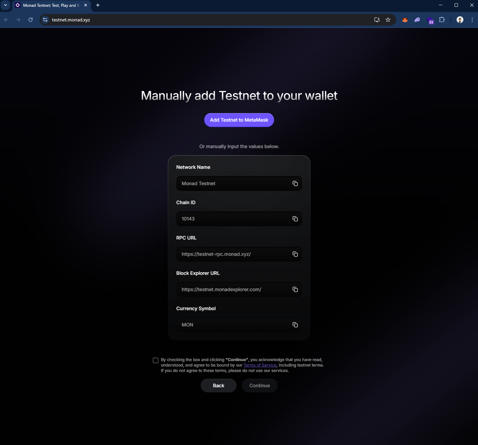Click Add Testnet to MetaMask button
Viewport: 478px width, 445px height.
(x=239, y=120)
